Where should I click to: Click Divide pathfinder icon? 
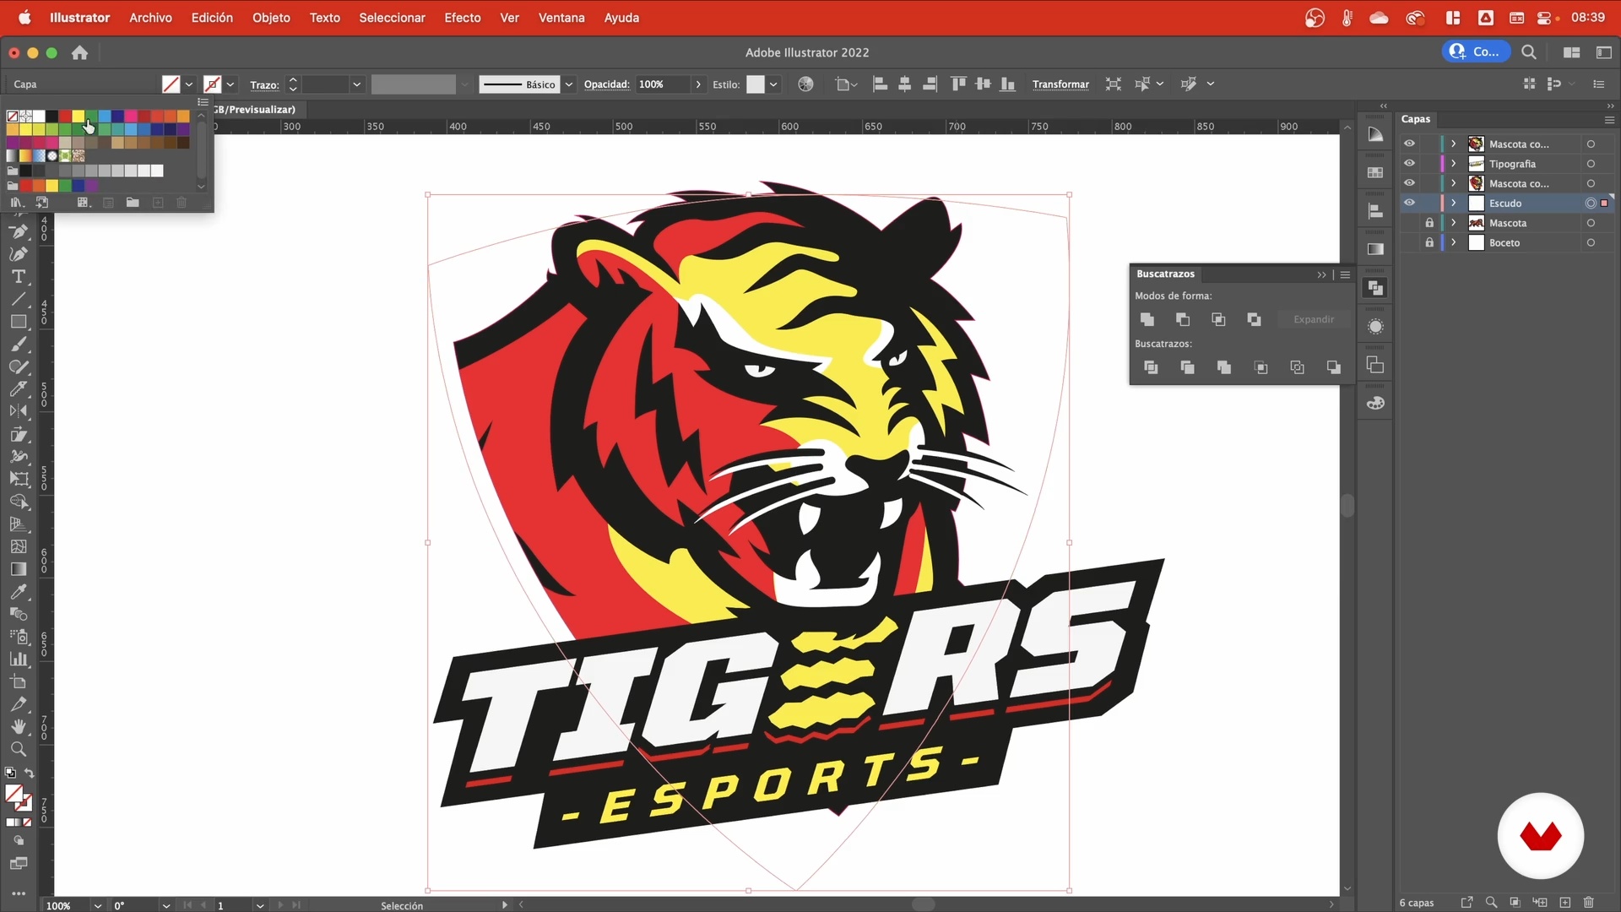coord(1151,367)
